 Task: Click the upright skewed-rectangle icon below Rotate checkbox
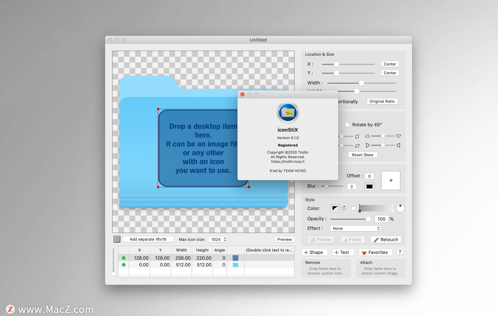(357, 136)
